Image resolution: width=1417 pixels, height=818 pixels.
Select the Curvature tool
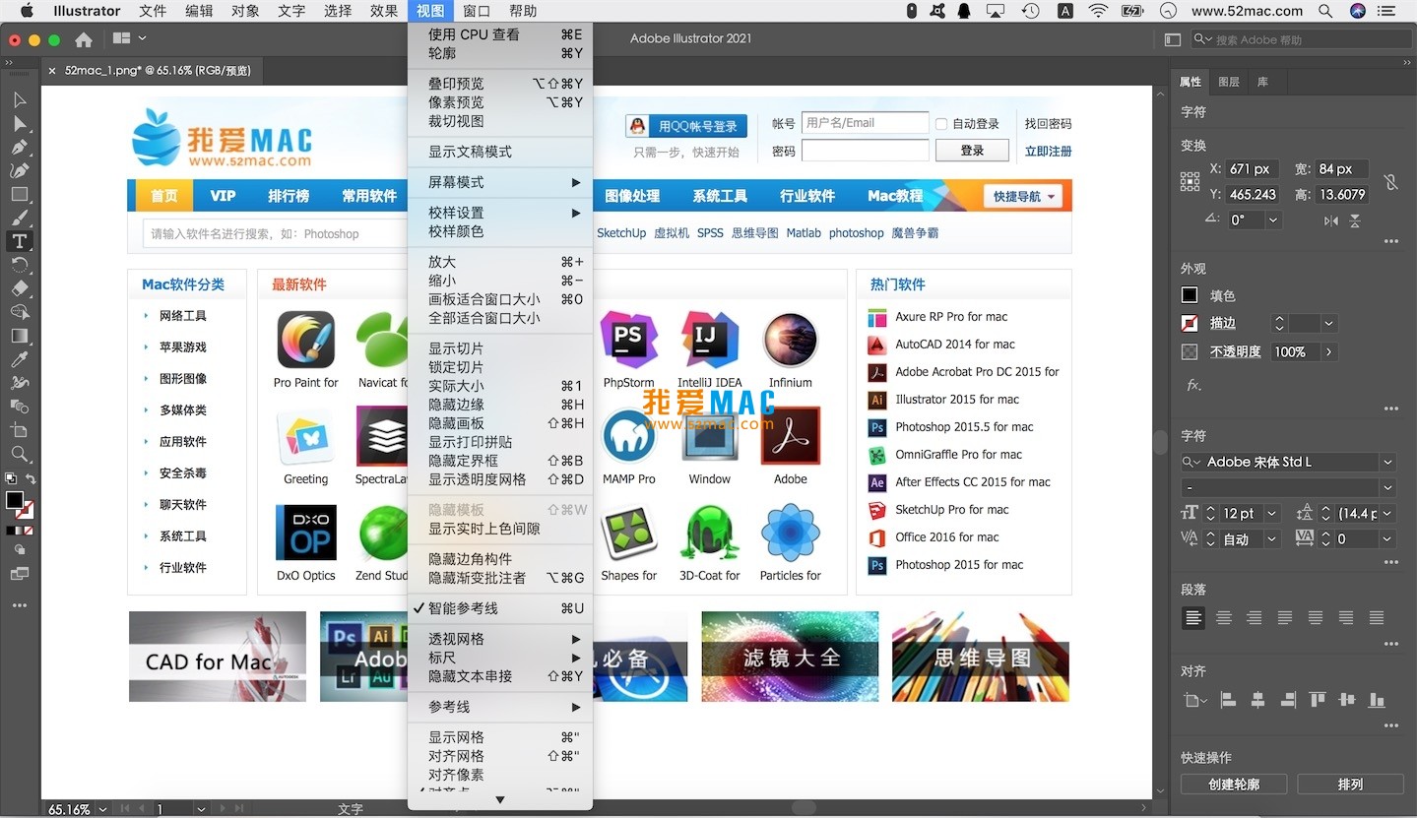pyautogui.click(x=20, y=170)
